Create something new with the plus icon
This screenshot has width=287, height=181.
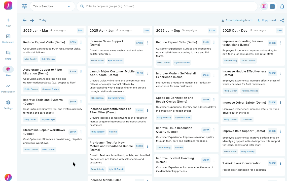click(x=8, y=20)
